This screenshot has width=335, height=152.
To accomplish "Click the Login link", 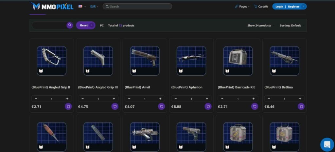I will coord(279,7).
